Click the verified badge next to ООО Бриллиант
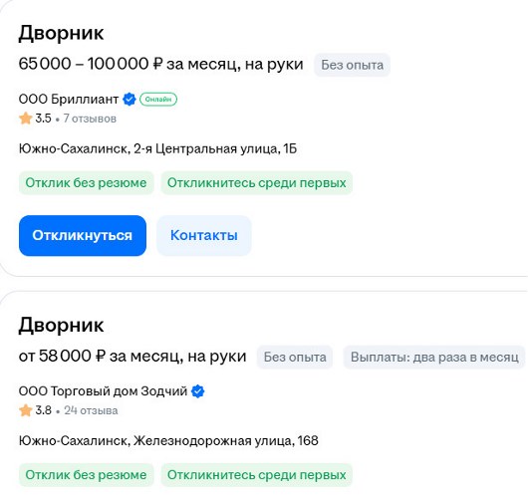Screen dimensions: 528x498 [x=129, y=100]
